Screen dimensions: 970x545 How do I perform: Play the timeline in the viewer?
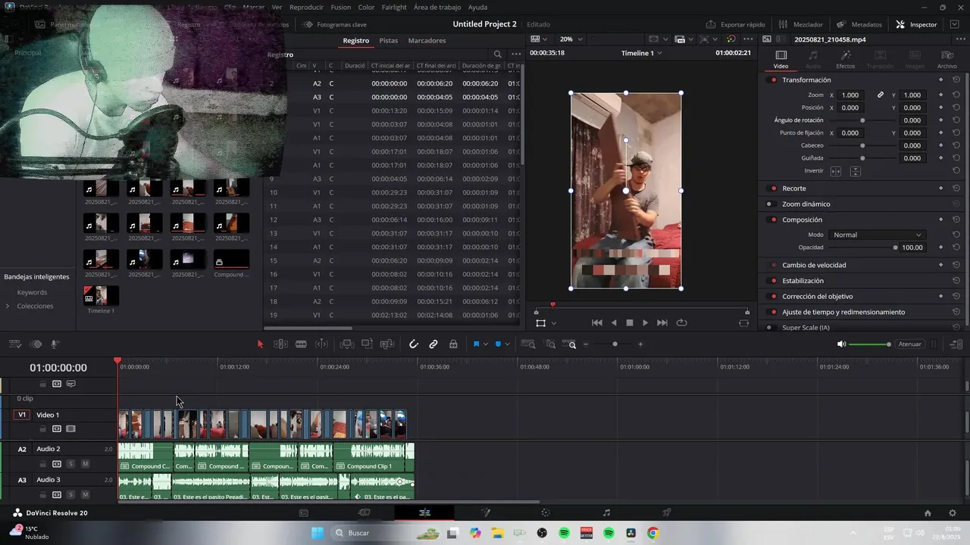tap(645, 322)
